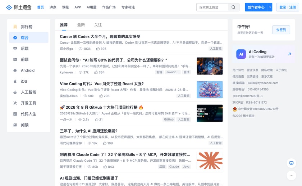
Task: Open the 排行榜 ranking icon
Action: [15, 26]
